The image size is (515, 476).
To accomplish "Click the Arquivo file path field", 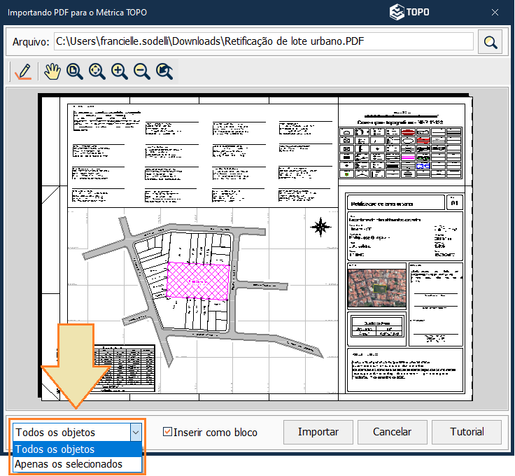I will pos(263,42).
